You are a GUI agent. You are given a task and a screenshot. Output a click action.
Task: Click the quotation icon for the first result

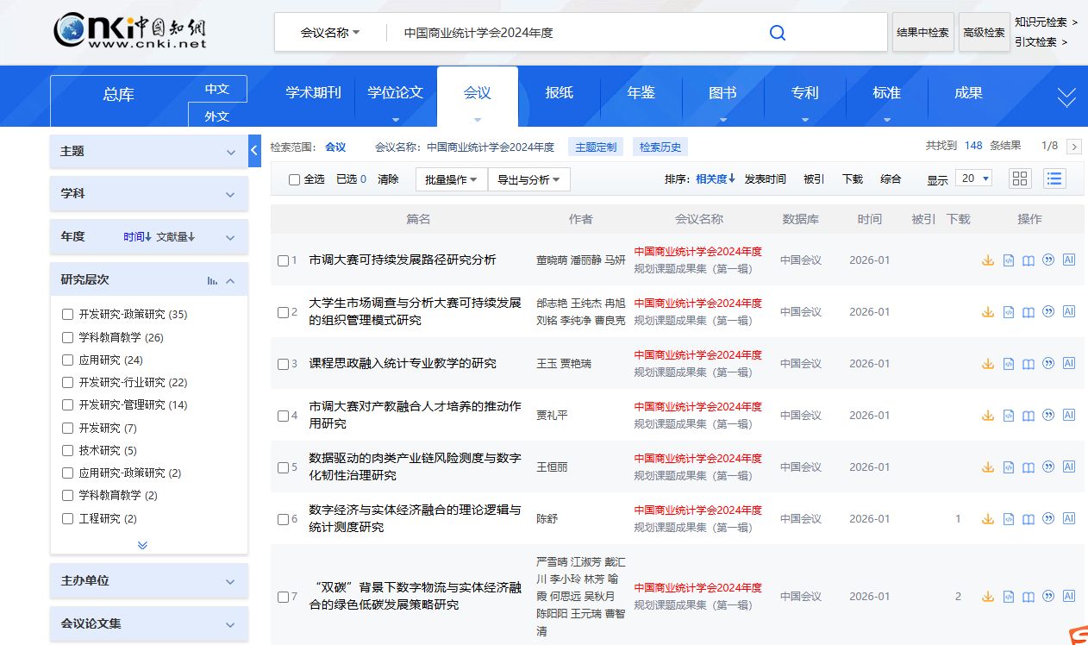coord(1048,259)
